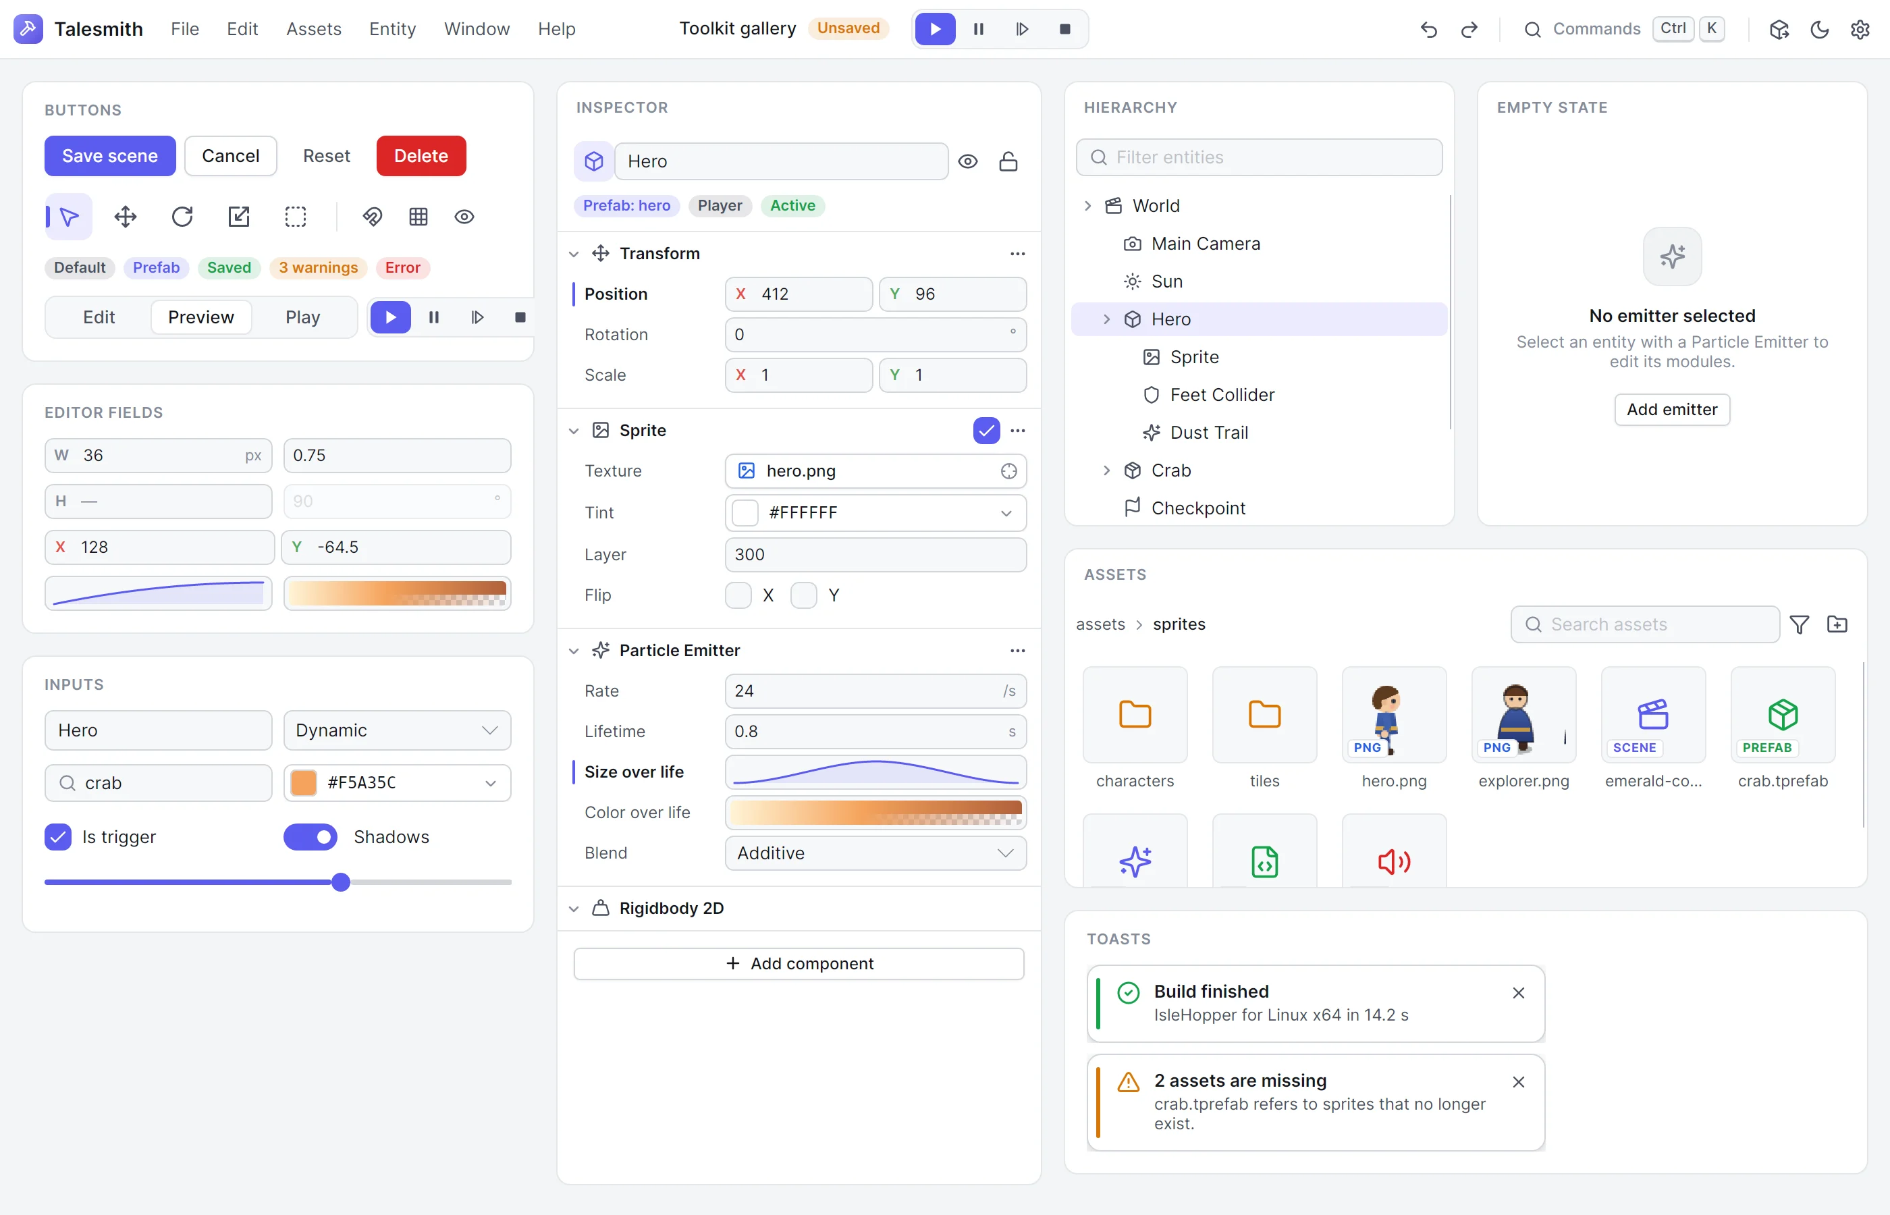Choose the Scale tool icon
The image size is (1890, 1215).
coord(239,217)
